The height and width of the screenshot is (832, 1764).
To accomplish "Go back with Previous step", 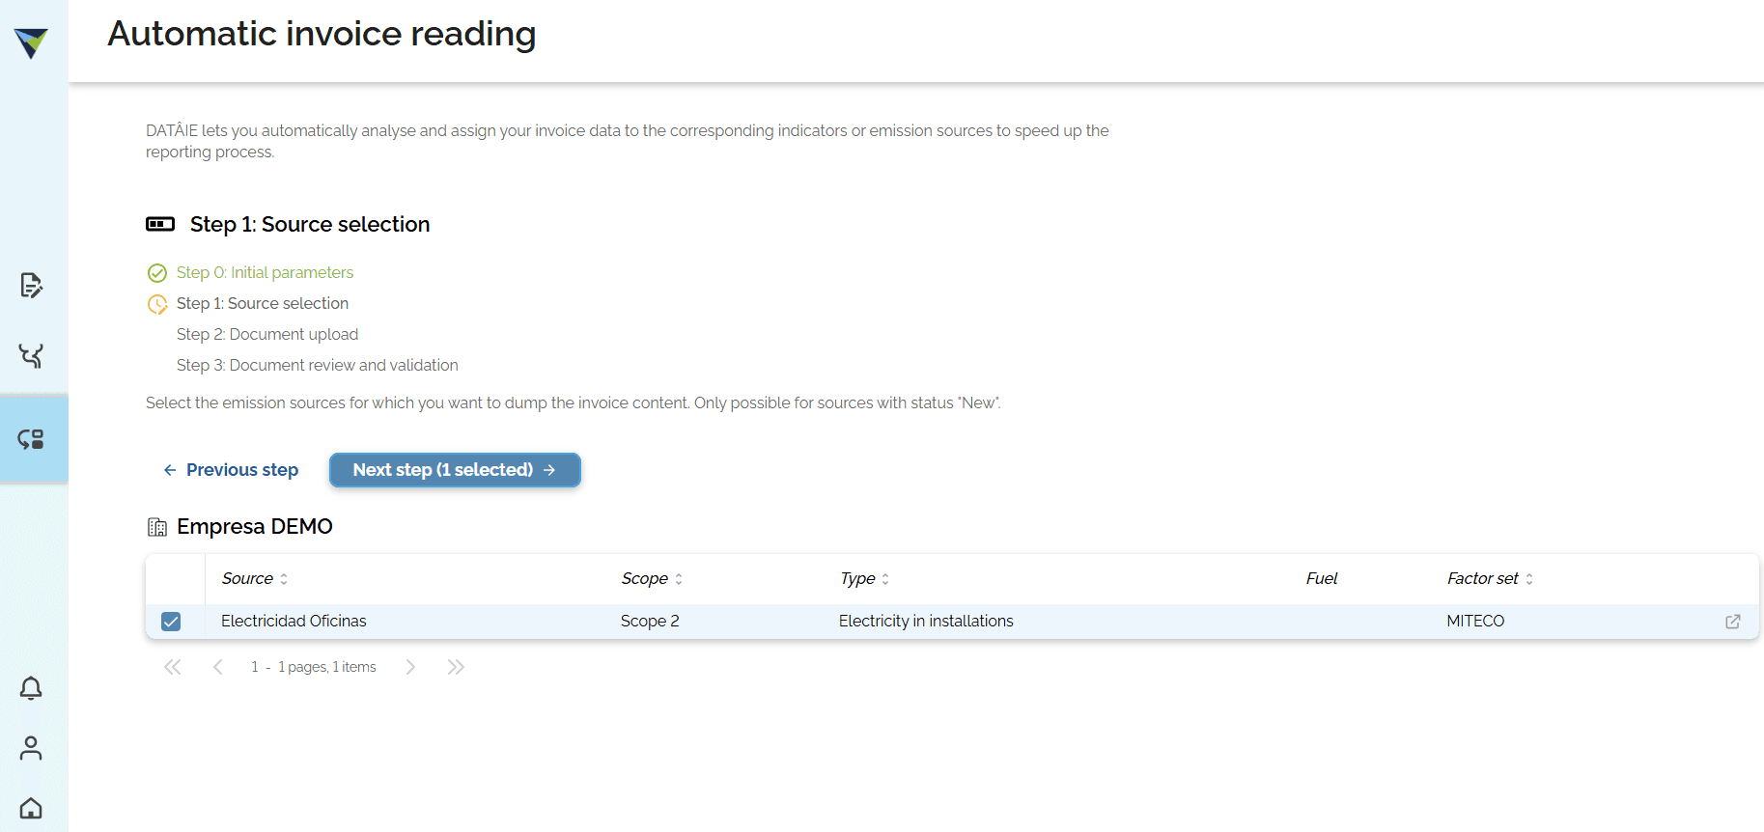I will (231, 470).
